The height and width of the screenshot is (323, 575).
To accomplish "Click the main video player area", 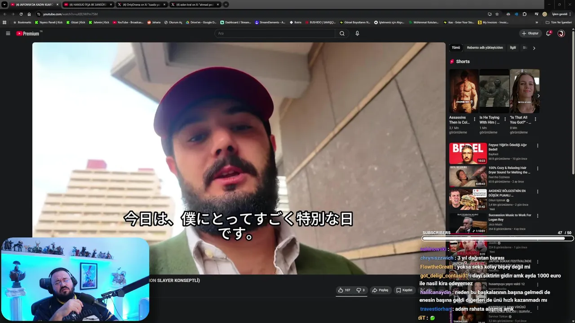I will (x=239, y=158).
